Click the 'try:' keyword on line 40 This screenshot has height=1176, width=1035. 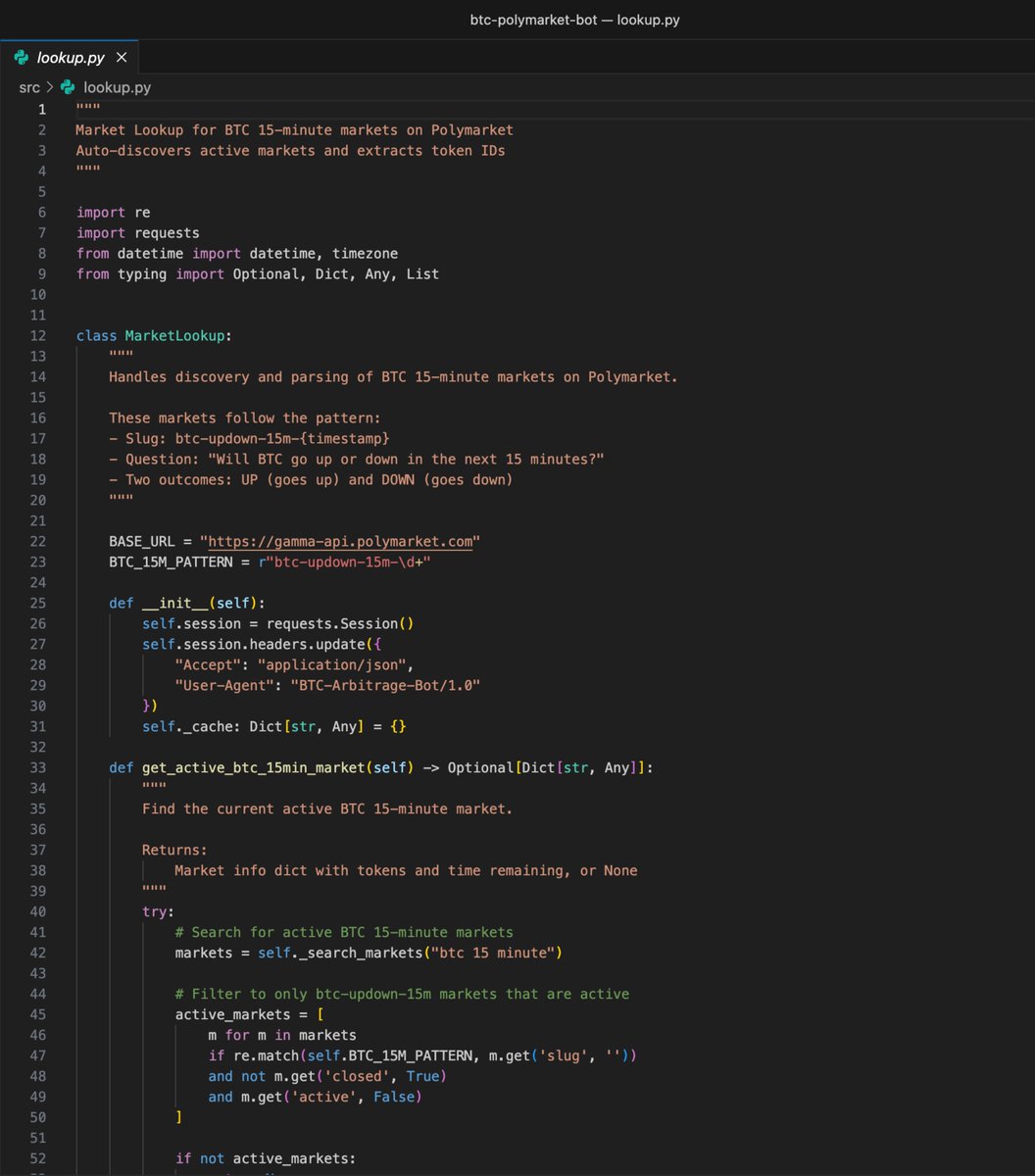(159, 911)
